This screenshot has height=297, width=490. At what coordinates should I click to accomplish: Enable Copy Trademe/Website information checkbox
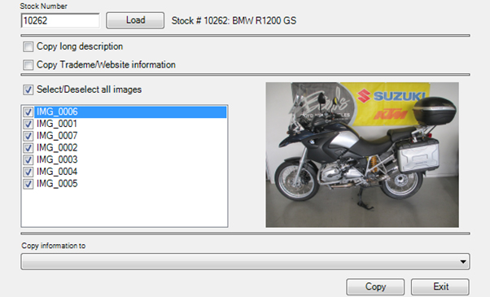coord(28,65)
